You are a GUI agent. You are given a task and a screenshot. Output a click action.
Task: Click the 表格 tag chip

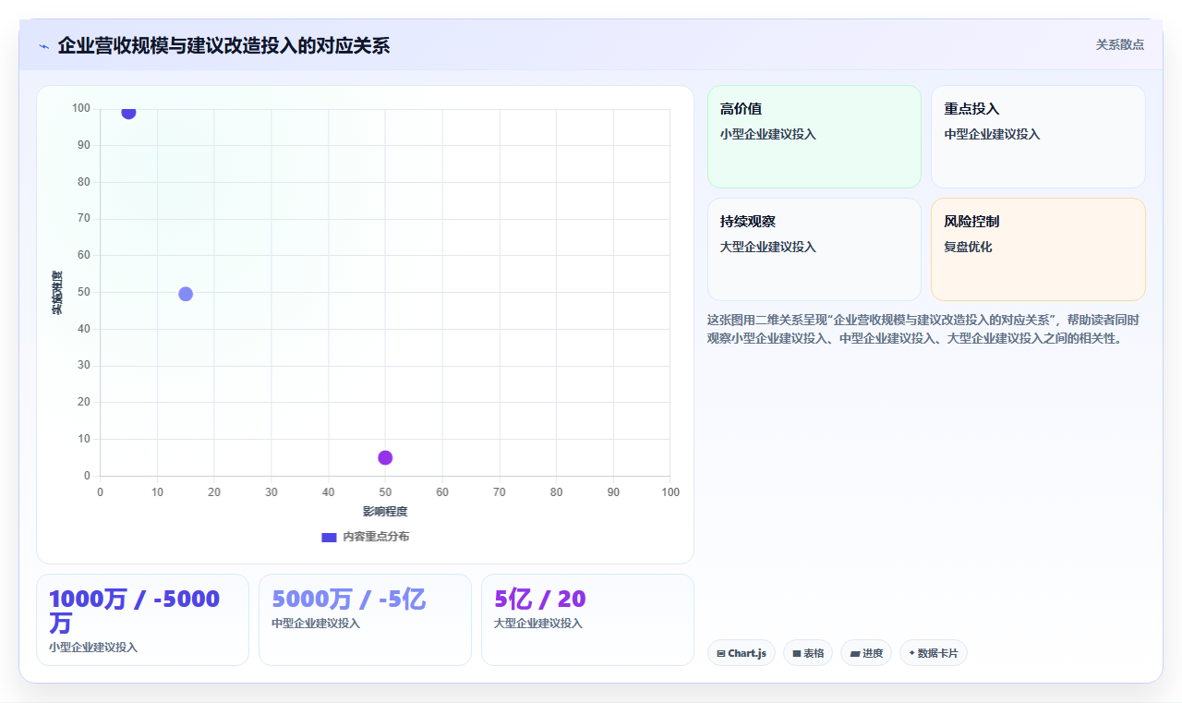point(808,653)
